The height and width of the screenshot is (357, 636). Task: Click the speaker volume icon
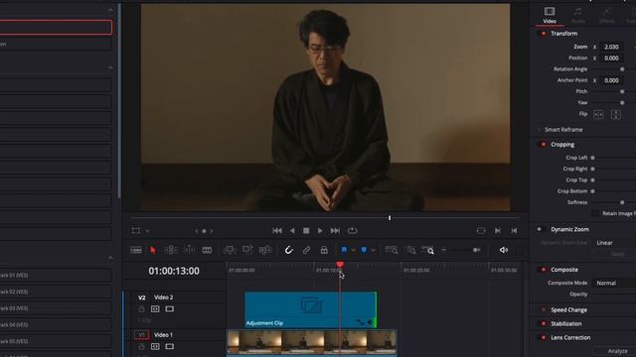coord(504,250)
